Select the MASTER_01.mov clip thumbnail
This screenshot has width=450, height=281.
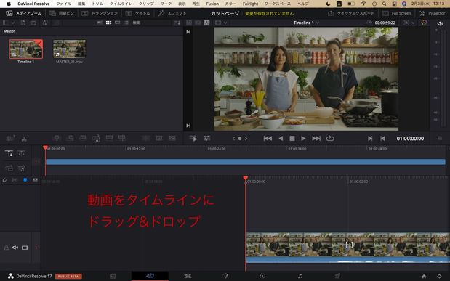[x=69, y=49]
